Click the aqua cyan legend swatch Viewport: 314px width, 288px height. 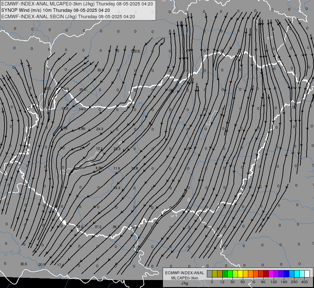(297, 274)
